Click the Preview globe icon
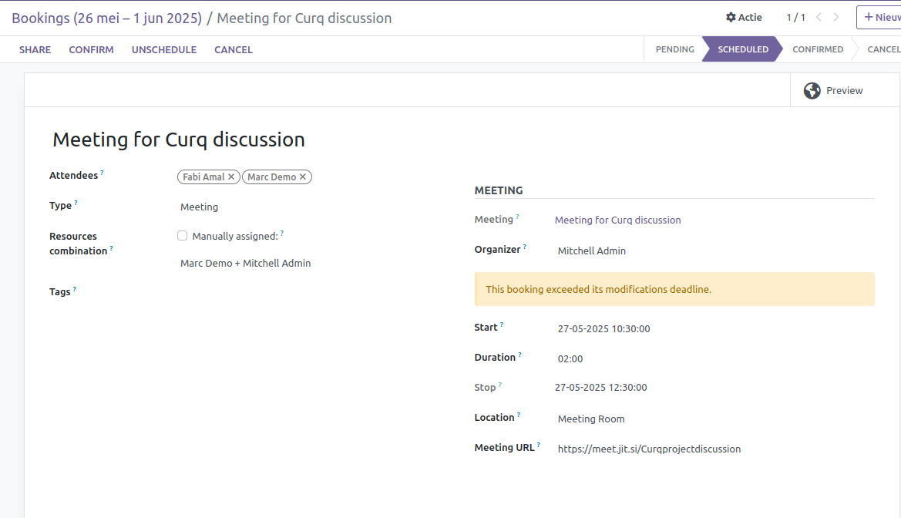This screenshot has height=518, width=901. 812,91
